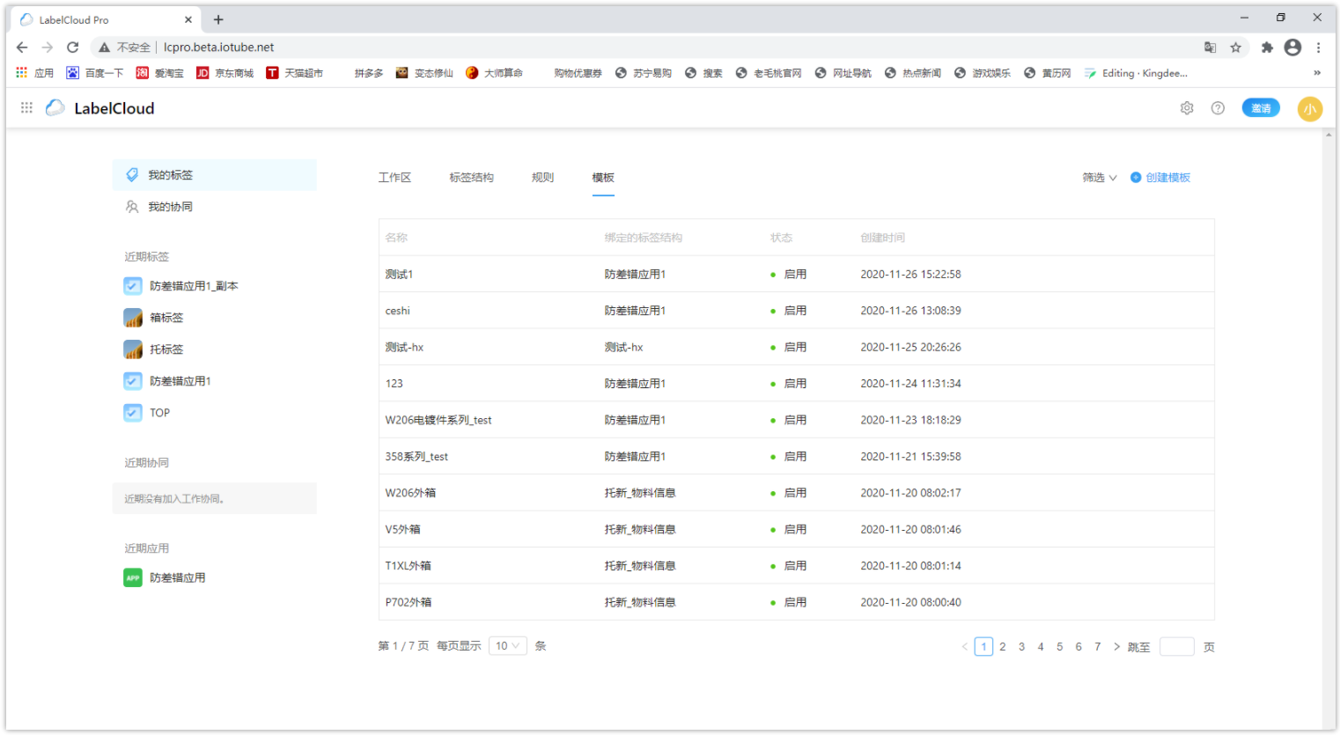Go to page 7
1340x735 pixels.
pos(1097,646)
